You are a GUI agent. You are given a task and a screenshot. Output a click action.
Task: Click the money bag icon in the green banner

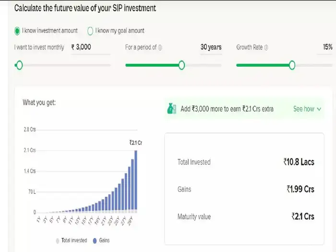(172, 109)
